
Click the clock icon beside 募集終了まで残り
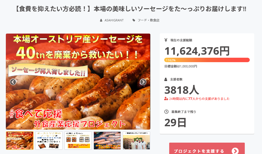point(166,112)
